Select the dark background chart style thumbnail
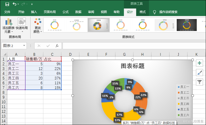 pos(186,25)
